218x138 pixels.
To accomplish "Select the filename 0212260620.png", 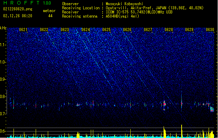I will click(18, 9).
